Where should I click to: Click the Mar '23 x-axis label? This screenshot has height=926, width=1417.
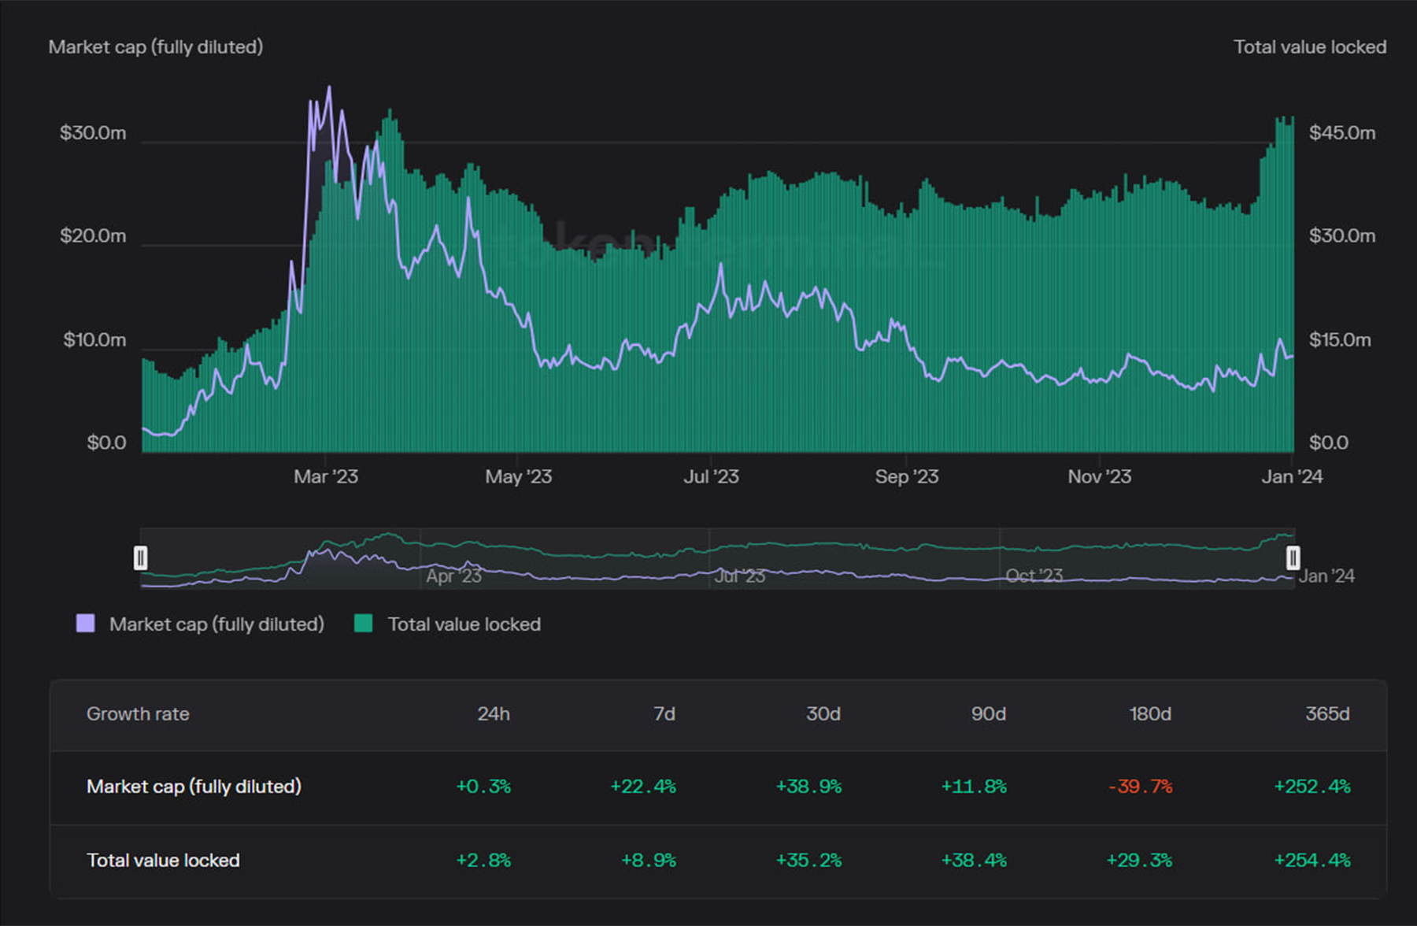pyautogui.click(x=325, y=476)
